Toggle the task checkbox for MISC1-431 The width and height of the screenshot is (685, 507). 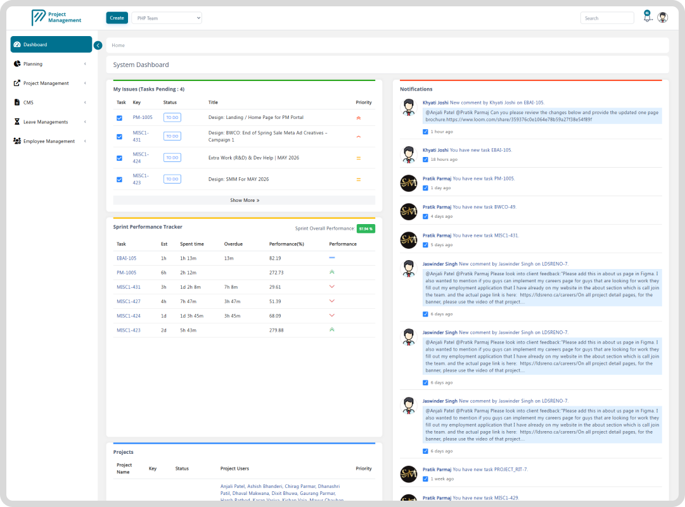(119, 137)
